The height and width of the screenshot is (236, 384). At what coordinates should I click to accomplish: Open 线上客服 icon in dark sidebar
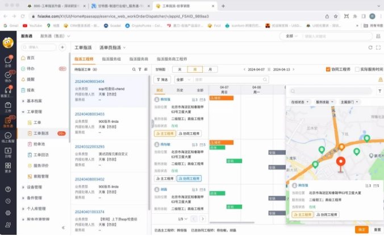pos(8,137)
